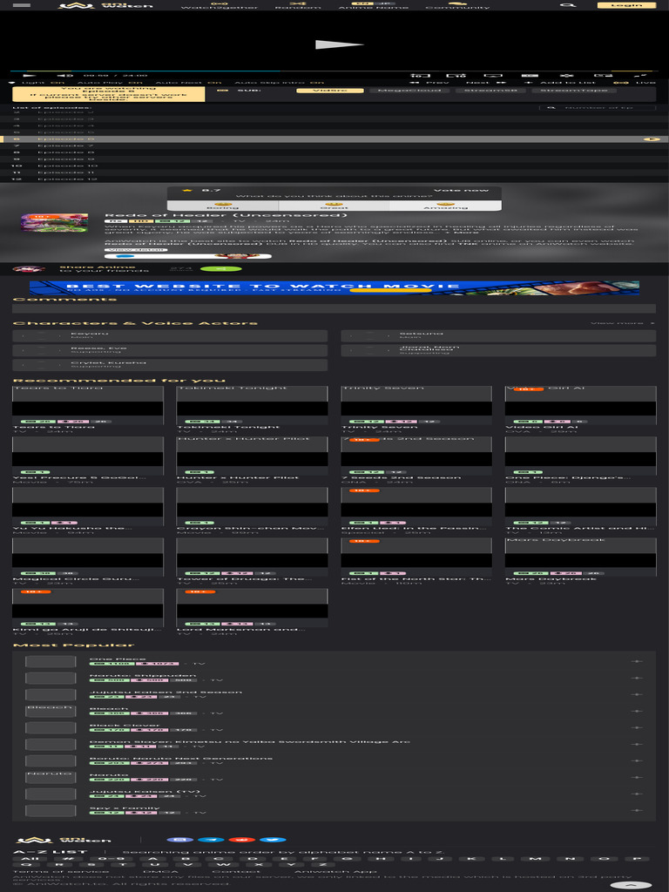Click the volume speaker icon in player
The width and height of the screenshot is (669, 892).
coord(64,75)
